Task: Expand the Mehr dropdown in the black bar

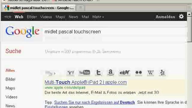Action: point(98,17)
